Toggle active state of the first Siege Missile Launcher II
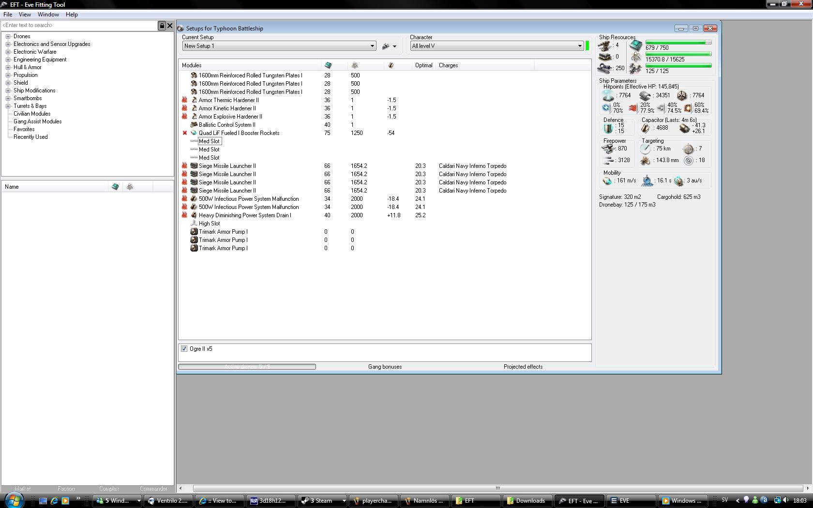Image resolution: width=813 pixels, height=508 pixels. click(184, 166)
